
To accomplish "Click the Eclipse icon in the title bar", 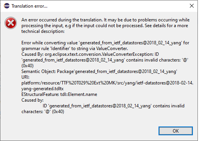I will click(x=6, y=6).
